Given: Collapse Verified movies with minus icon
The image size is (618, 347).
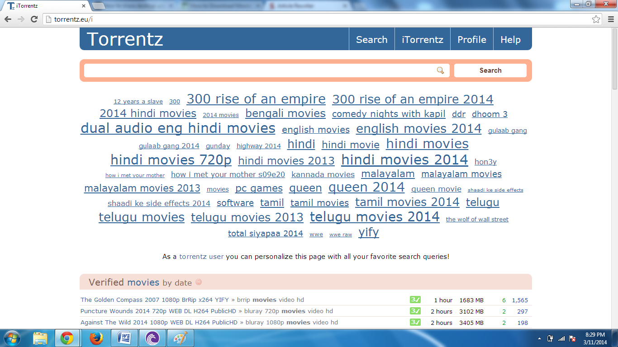Looking at the screenshot, I should coord(199,282).
